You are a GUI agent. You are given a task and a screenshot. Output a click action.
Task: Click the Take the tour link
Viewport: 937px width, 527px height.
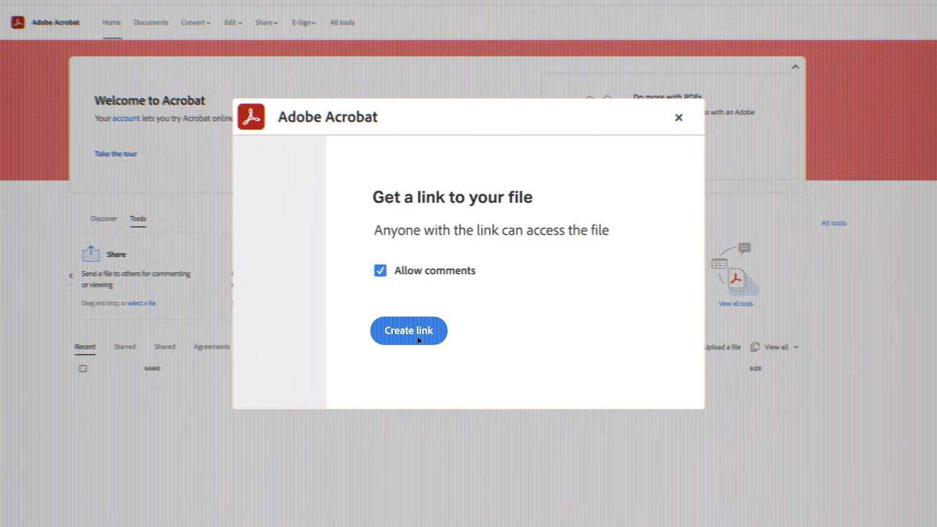(x=116, y=154)
